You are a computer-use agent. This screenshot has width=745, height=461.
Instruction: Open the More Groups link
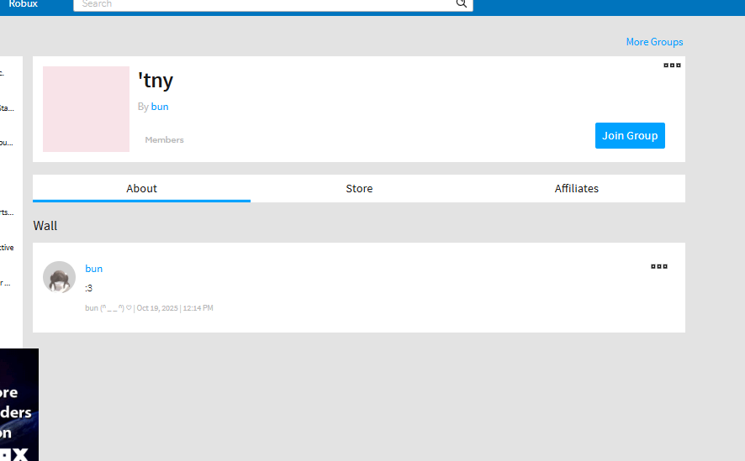click(654, 42)
